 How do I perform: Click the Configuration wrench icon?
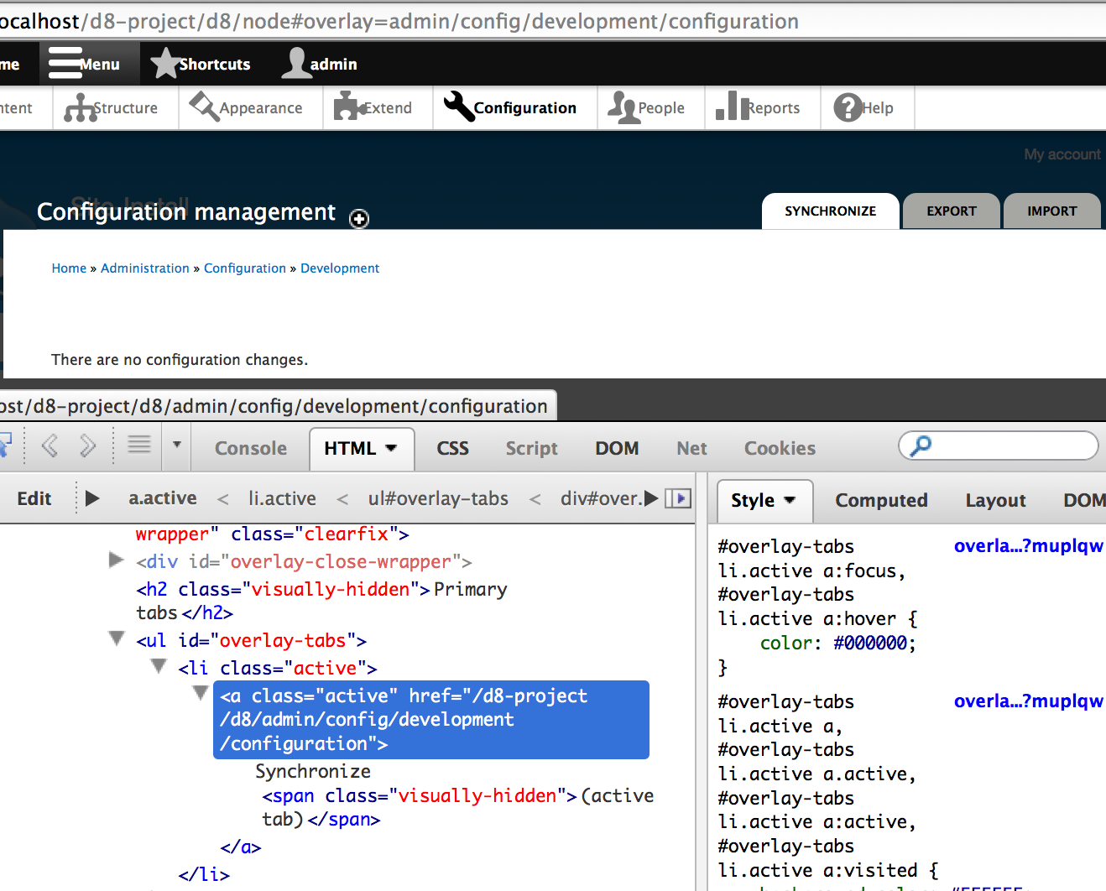tap(459, 107)
